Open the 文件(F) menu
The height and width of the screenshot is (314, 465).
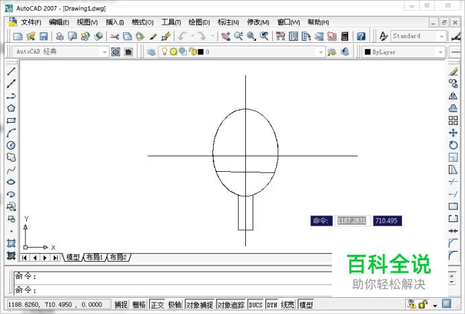click(31, 22)
